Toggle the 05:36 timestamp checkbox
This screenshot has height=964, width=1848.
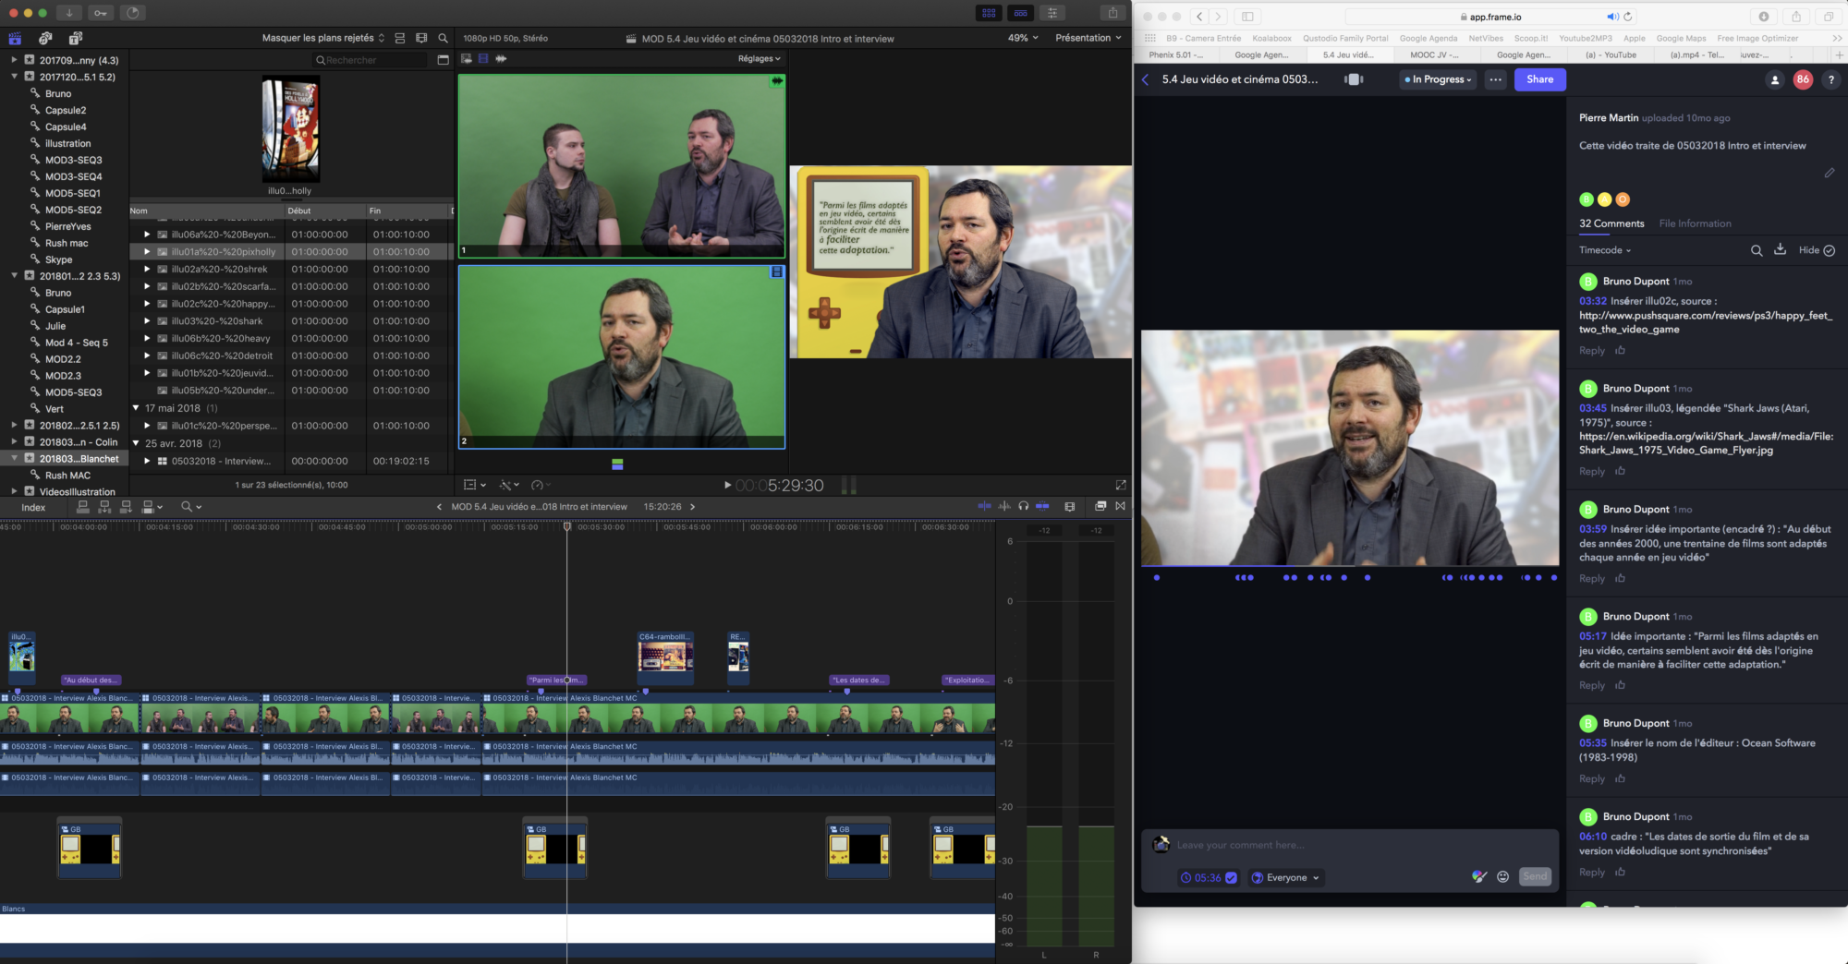1231,878
